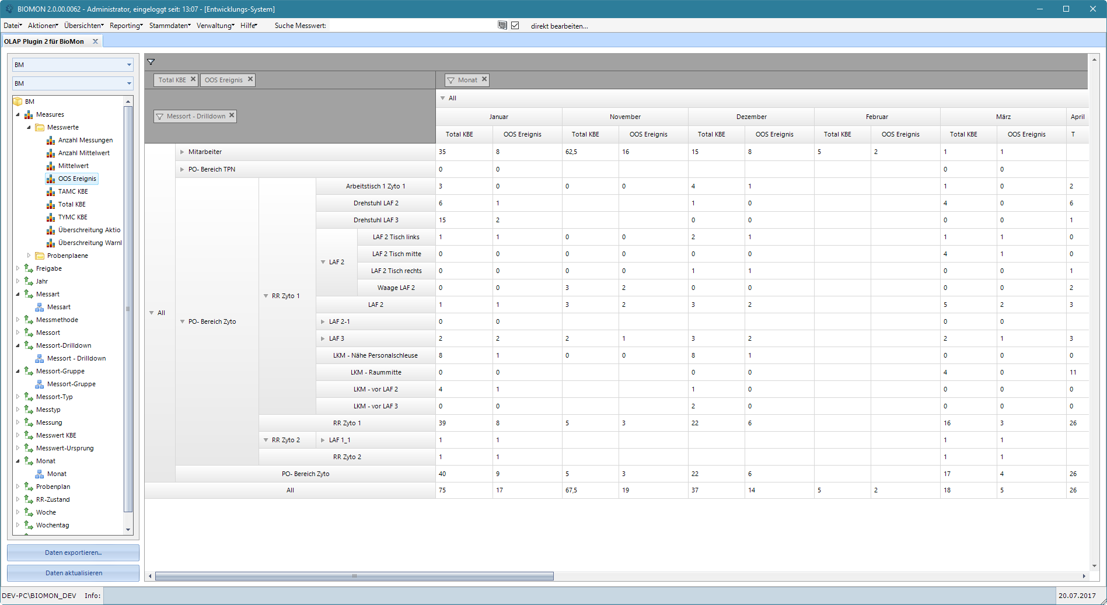This screenshot has height=605, width=1107.
Task: Expand the LAF 3 row
Action: pos(323,338)
